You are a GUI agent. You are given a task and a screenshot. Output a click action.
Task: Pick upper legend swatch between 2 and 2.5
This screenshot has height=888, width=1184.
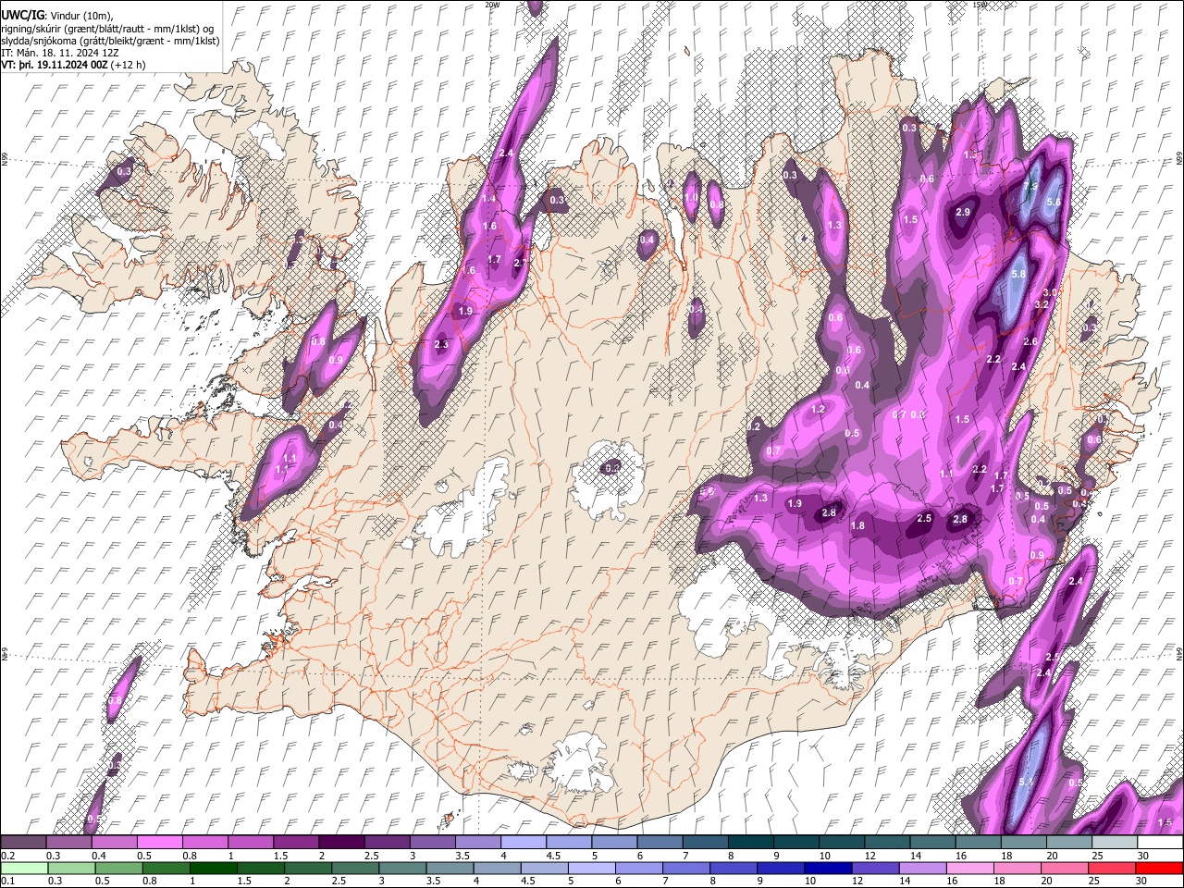pyautogui.click(x=341, y=843)
